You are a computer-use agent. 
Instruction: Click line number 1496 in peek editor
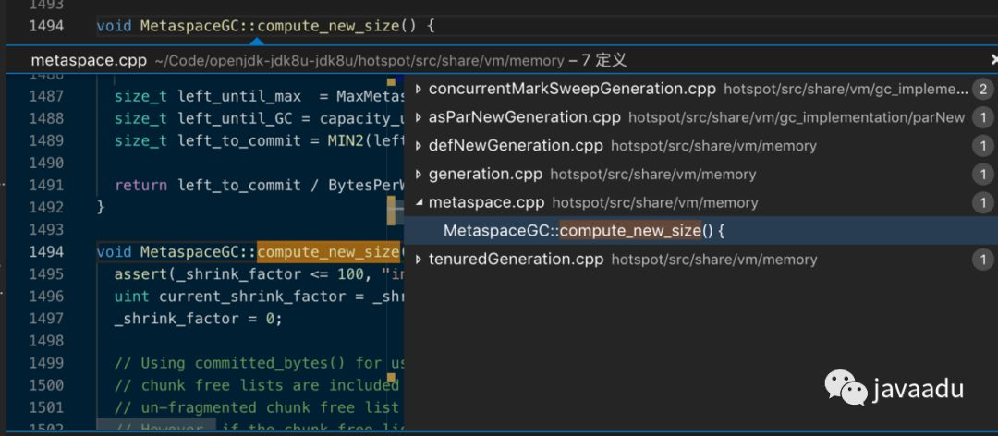click(46, 297)
